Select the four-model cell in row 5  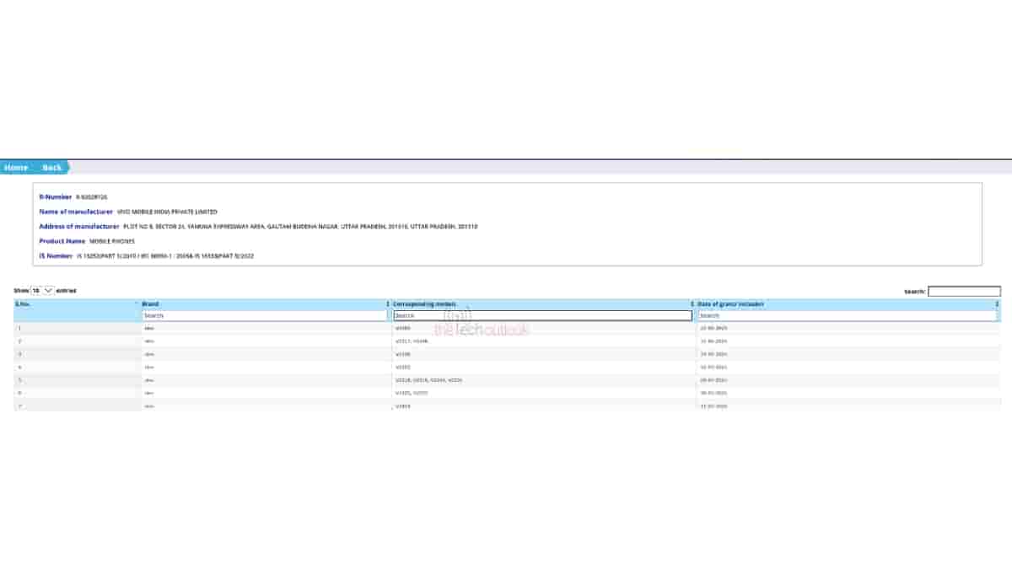(x=428, y=380)
